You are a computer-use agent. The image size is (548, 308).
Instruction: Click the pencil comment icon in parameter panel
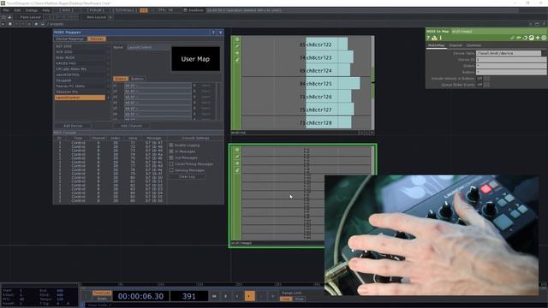[512, 38]
